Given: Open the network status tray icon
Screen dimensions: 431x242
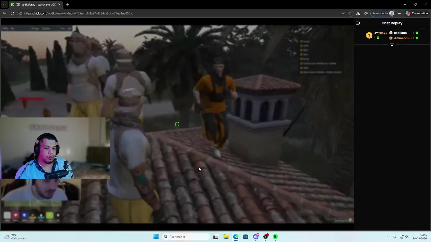Looking at the screenshot, I should click(402, 237).
